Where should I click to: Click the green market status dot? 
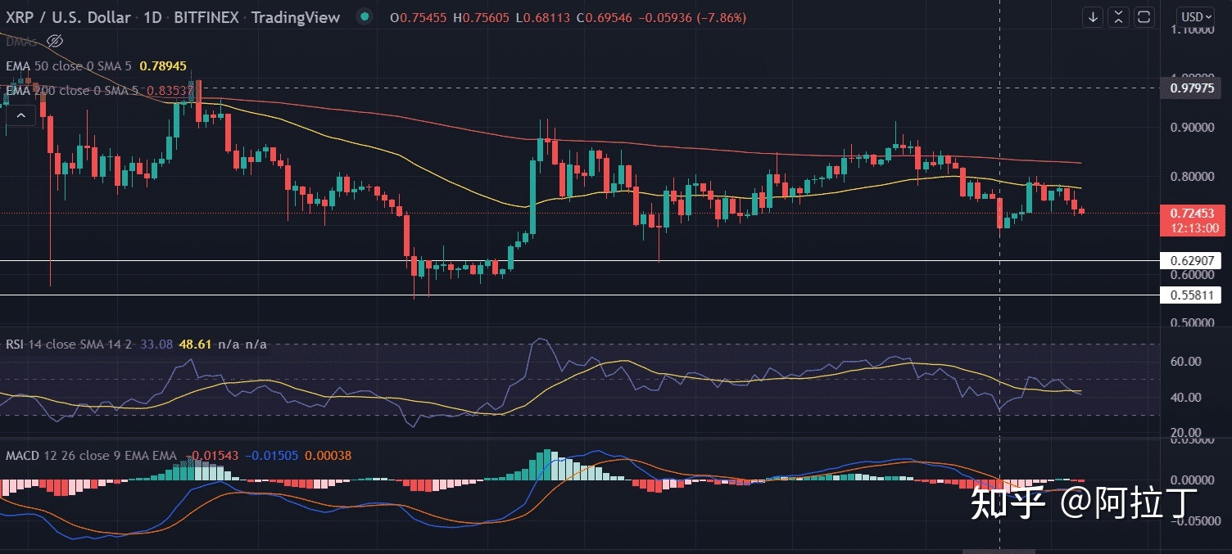click(365, 17)
